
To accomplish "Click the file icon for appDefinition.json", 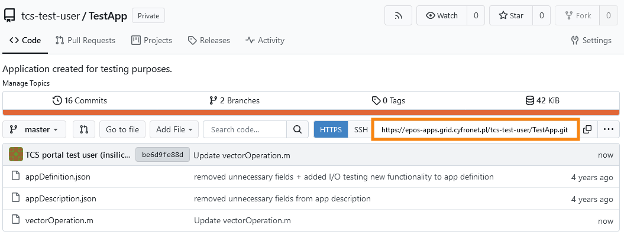I will pos(15,176).
